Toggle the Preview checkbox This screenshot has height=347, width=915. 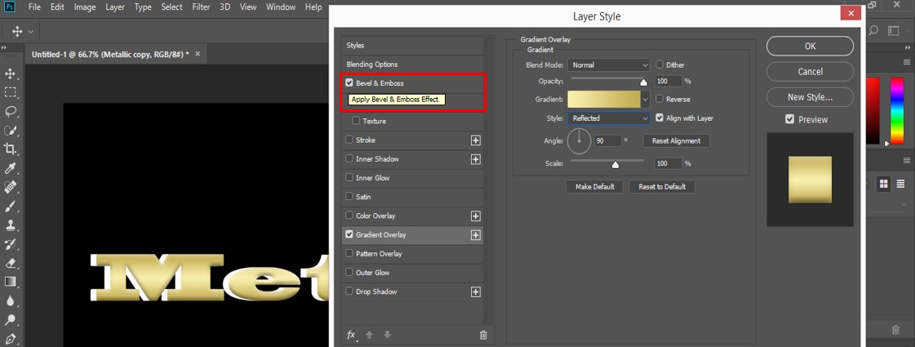789,119
